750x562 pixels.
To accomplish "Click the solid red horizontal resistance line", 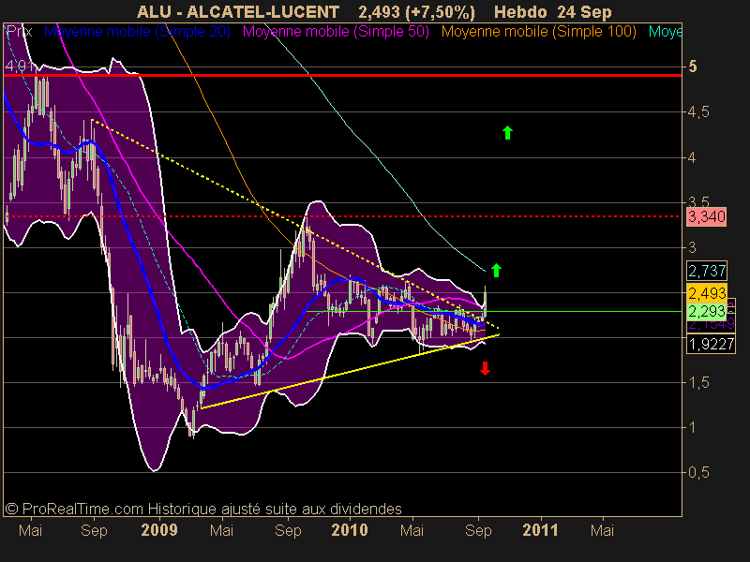I will point(342,75).
